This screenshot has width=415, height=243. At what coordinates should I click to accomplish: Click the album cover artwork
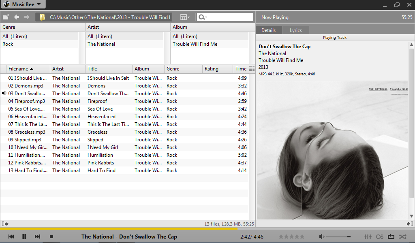[332, 150]
